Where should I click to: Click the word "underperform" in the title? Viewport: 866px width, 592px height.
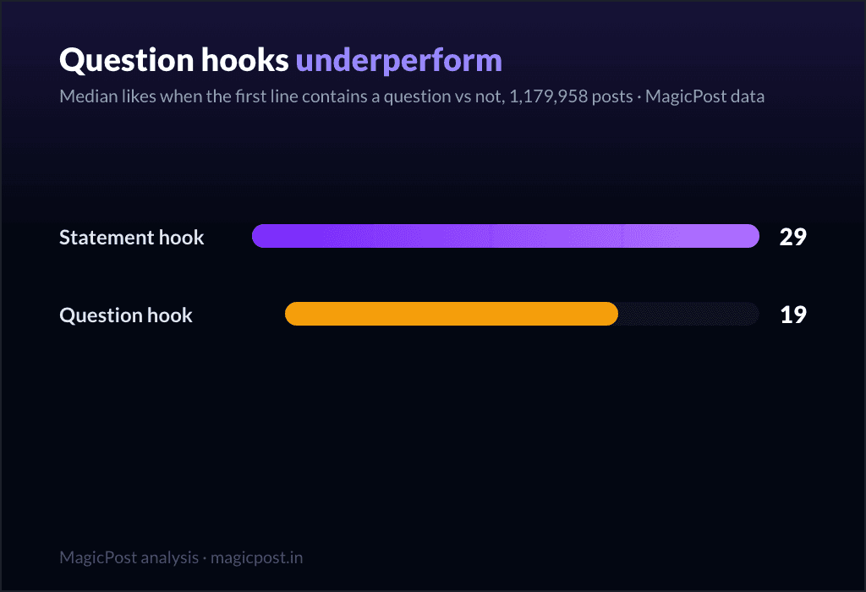[x=399, y=61]
